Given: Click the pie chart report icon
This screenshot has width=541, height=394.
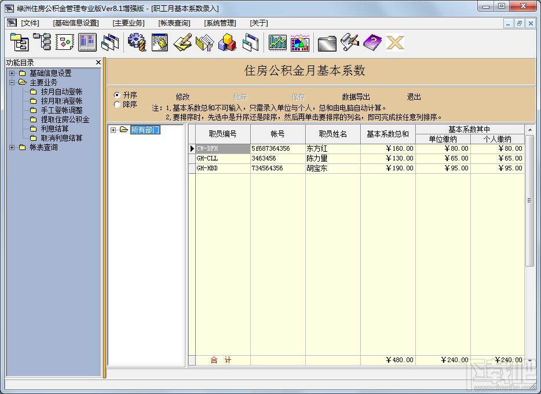Looking at the screenshot, I should pyautogui.click(x=300, y=42).
